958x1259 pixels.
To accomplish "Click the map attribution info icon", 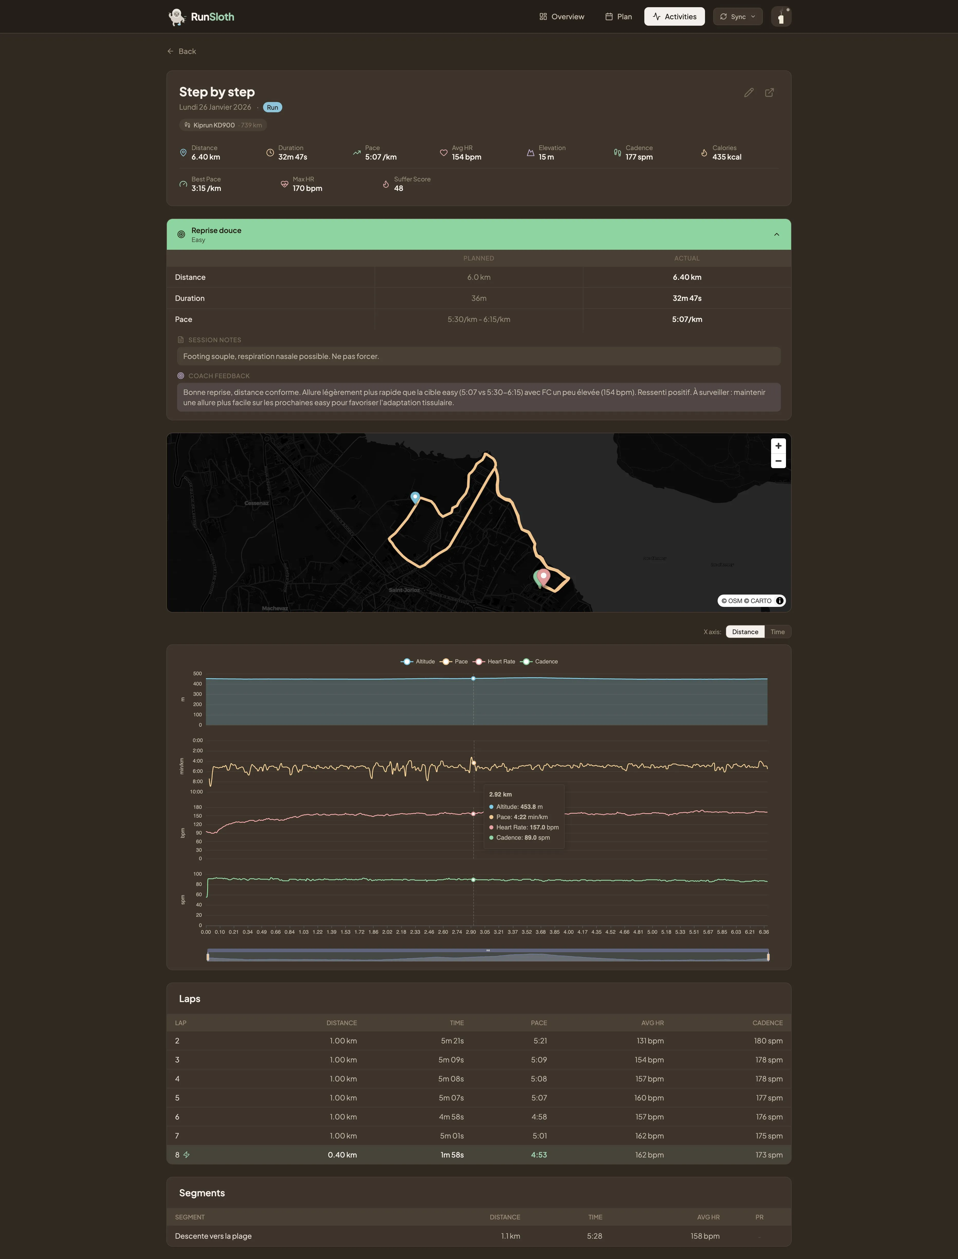I will pyautogui.click(x=780, y=601).
